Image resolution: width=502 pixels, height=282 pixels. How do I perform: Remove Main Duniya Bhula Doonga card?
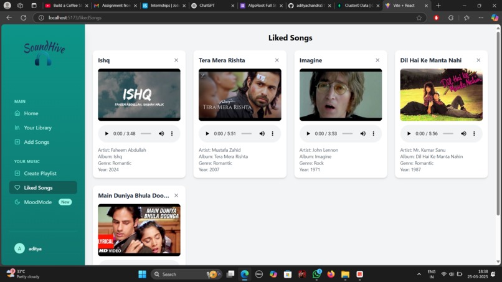pyautogui.click(x=176, y=195)
